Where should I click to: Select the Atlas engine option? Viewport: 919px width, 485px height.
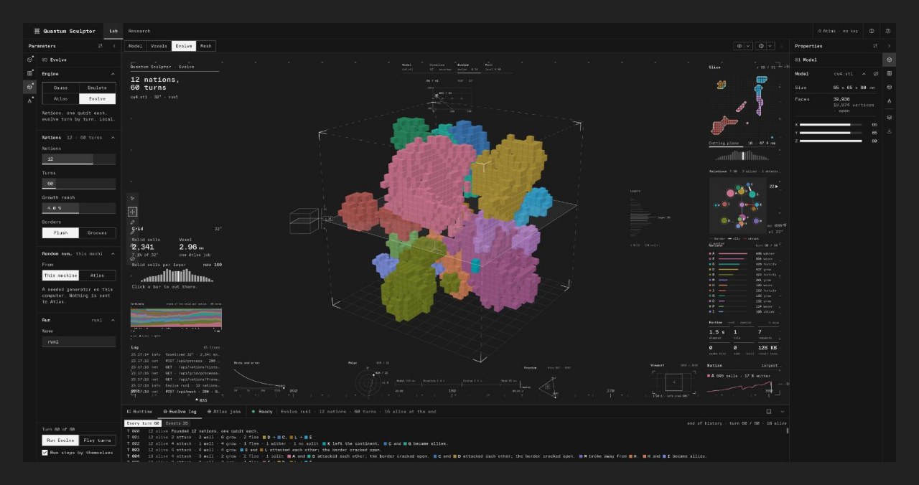60,98
